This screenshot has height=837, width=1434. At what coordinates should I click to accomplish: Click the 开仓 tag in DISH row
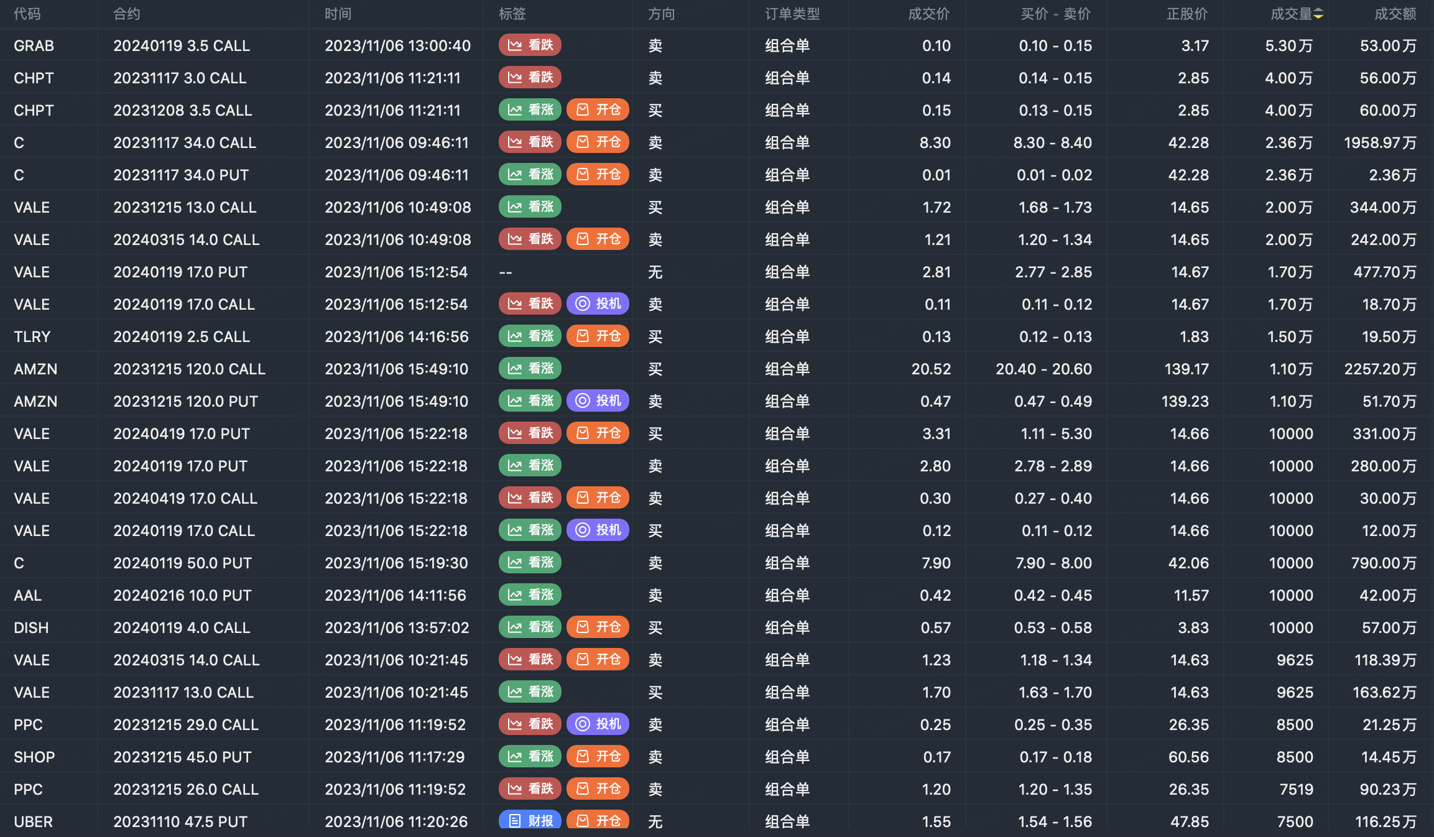click(x=598, y=627)
